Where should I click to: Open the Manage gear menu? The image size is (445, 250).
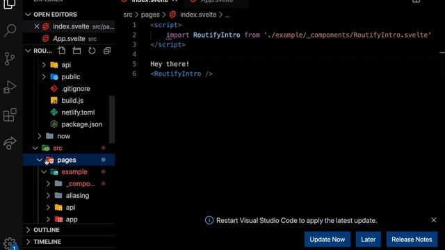[x=10, y=243]
